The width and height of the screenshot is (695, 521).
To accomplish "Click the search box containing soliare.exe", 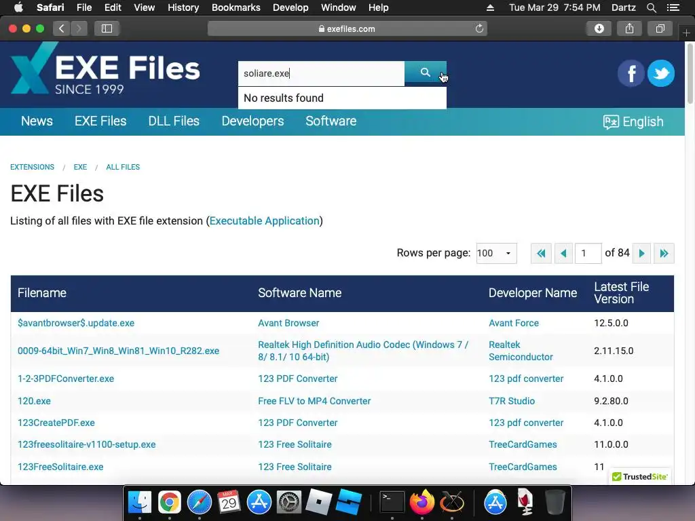I will (x=321, y=73).
